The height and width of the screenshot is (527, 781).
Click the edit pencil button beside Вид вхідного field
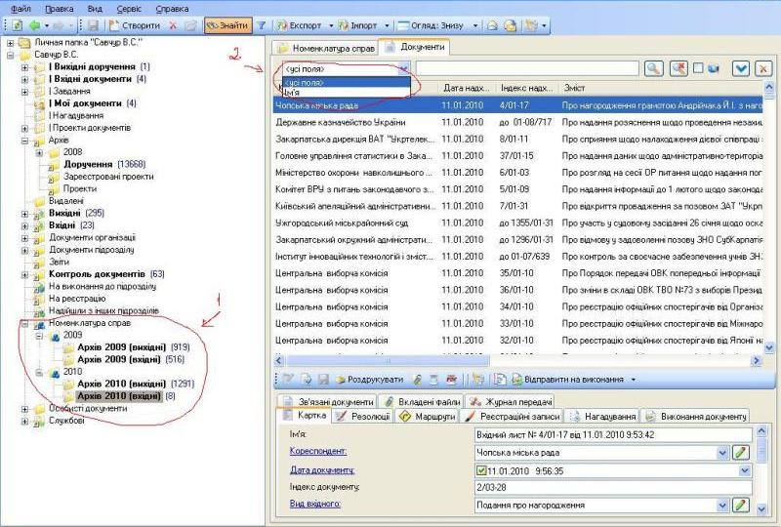(741, 506)
